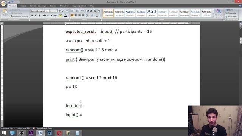Toggle Show paragraph marks (¶)
Image resolution: width=242 pixels, height=136 pixels.
click(x=99, y=11)
